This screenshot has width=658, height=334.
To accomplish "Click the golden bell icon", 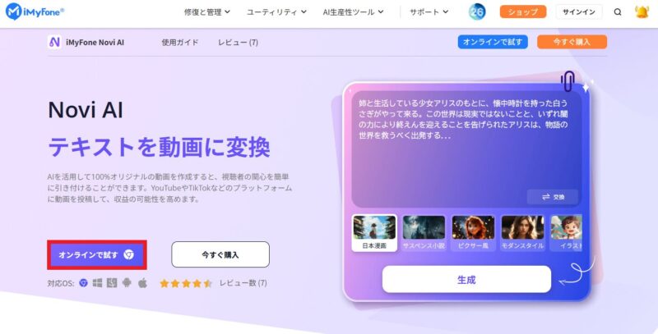I will click(642, 11).
